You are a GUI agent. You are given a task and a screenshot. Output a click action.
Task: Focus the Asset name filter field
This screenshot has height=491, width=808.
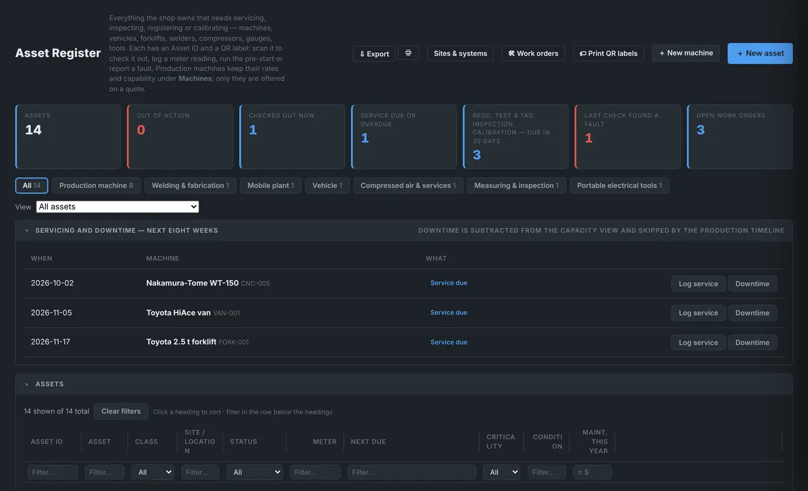105,472
